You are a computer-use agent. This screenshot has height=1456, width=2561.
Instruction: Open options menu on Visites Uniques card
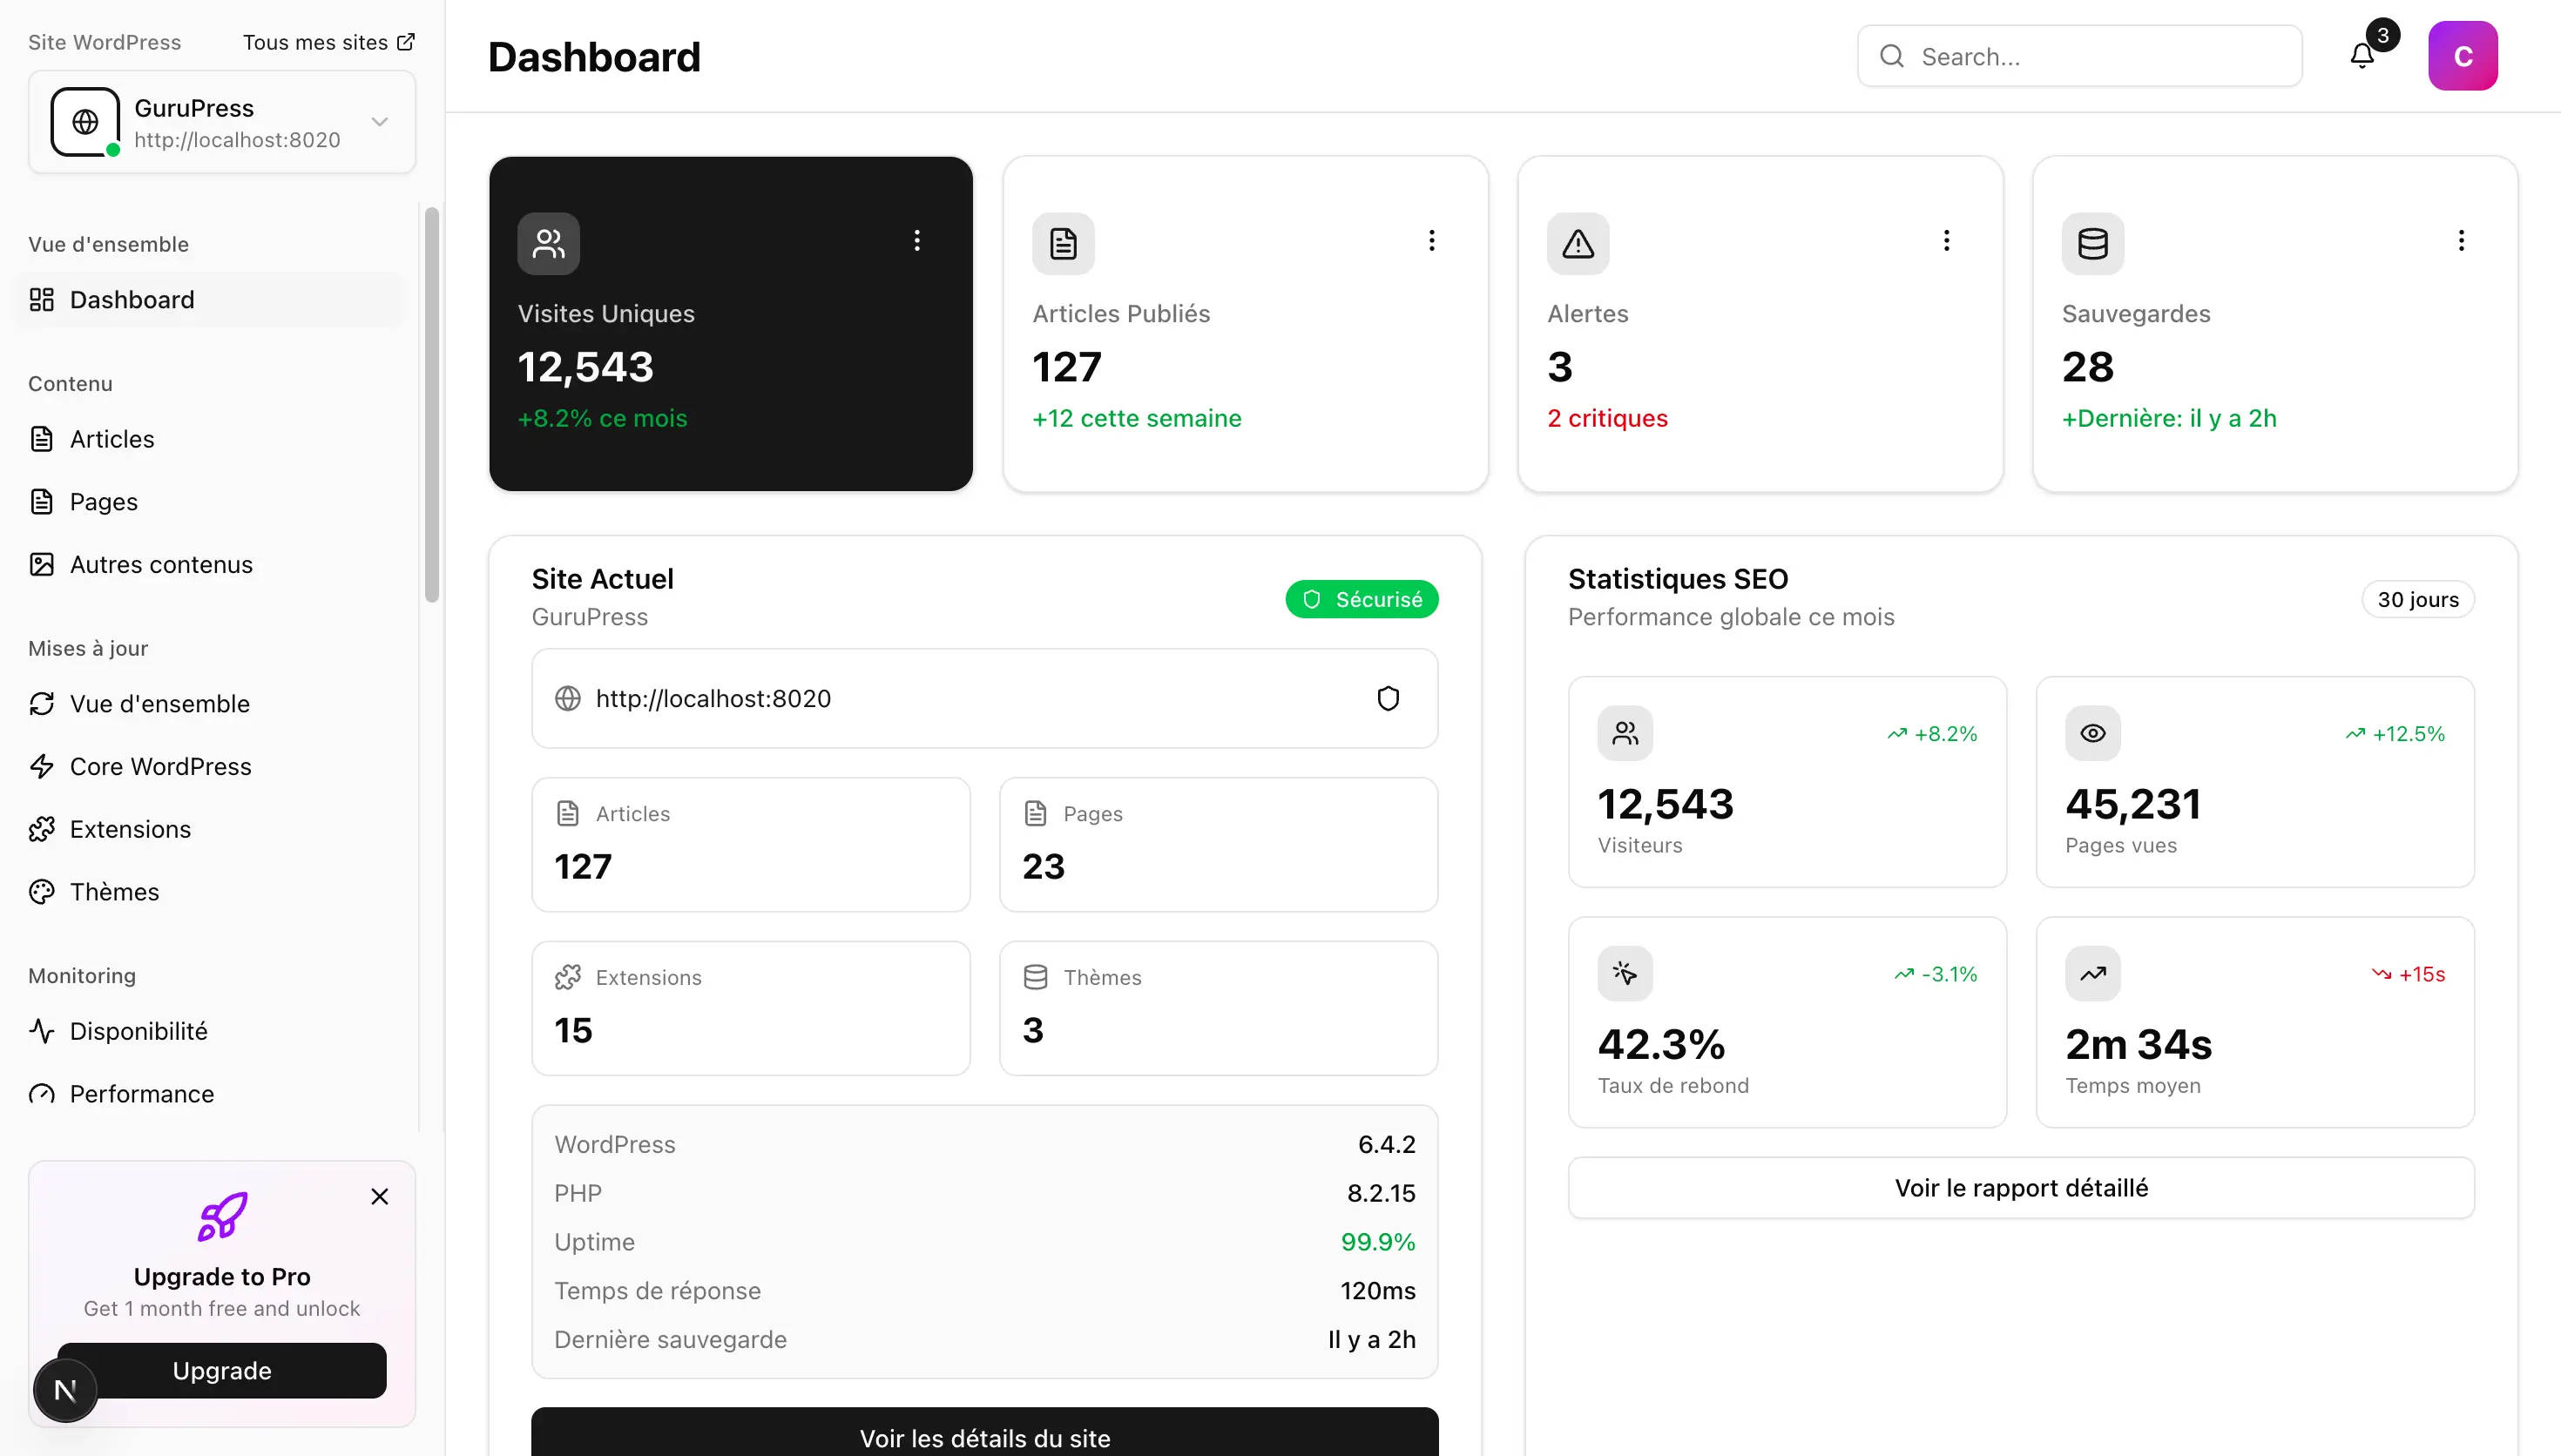[916, 240]
